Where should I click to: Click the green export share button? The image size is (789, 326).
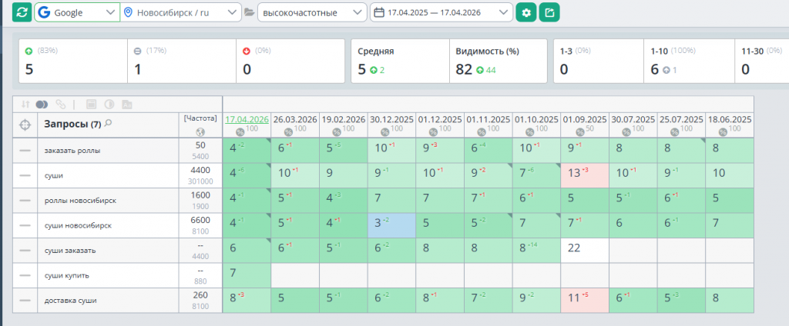(549, 12)
